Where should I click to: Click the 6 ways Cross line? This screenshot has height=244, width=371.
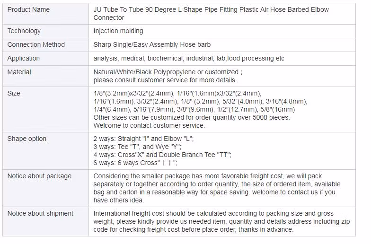coord(135,163)
